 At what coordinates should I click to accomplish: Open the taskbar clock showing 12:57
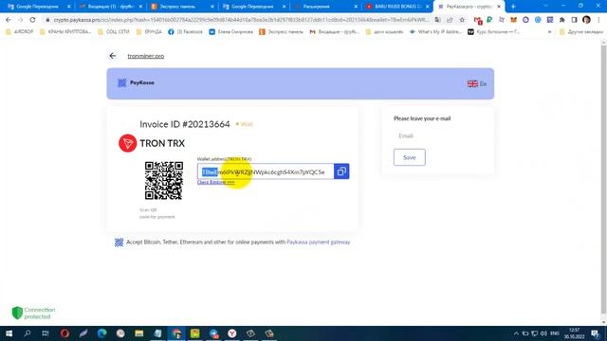pos(575,333)
